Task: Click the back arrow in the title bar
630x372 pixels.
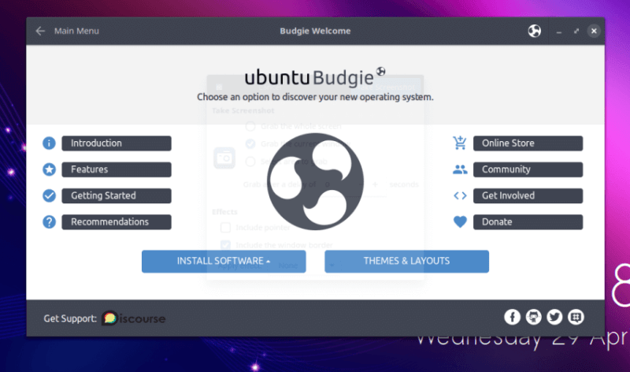Action: pos(41,31)
